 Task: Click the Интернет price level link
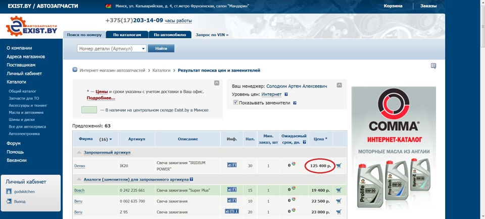click(x=272, y=94)
